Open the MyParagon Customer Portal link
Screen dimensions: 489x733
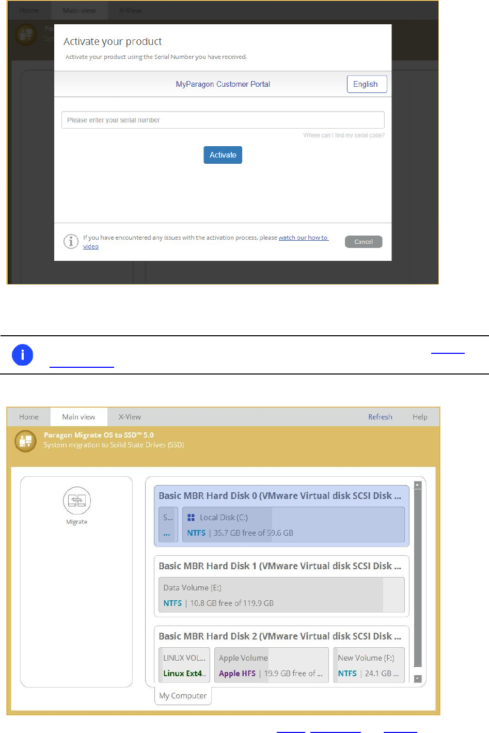tap(223, 84)
